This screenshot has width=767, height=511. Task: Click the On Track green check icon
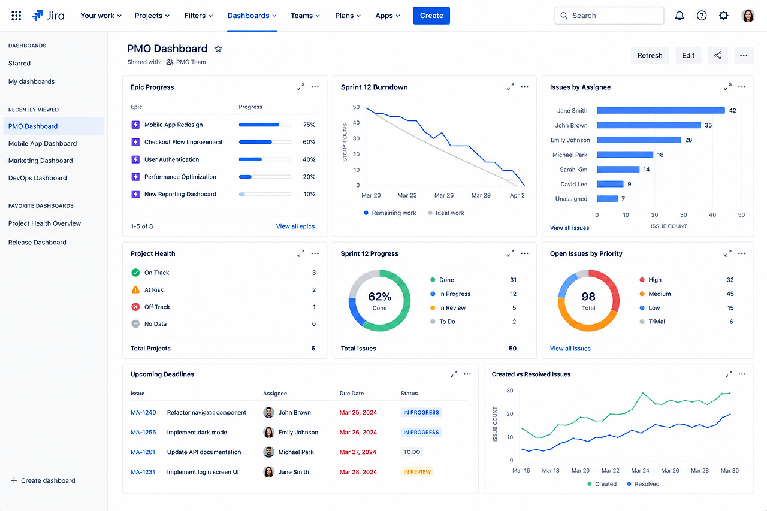click(x=135, y=273)
